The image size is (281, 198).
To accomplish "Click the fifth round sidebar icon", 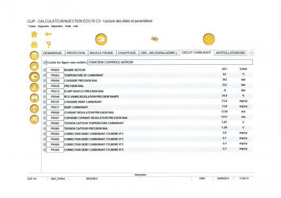I will click(x=34, y=98).
